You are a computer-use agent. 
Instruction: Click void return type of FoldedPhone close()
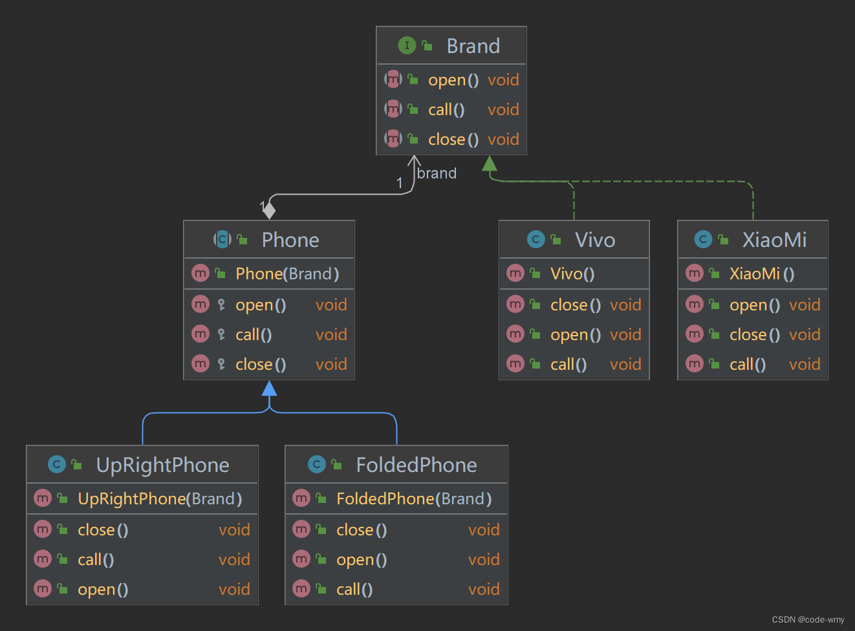pyautogui.click(x=484, y=529)
